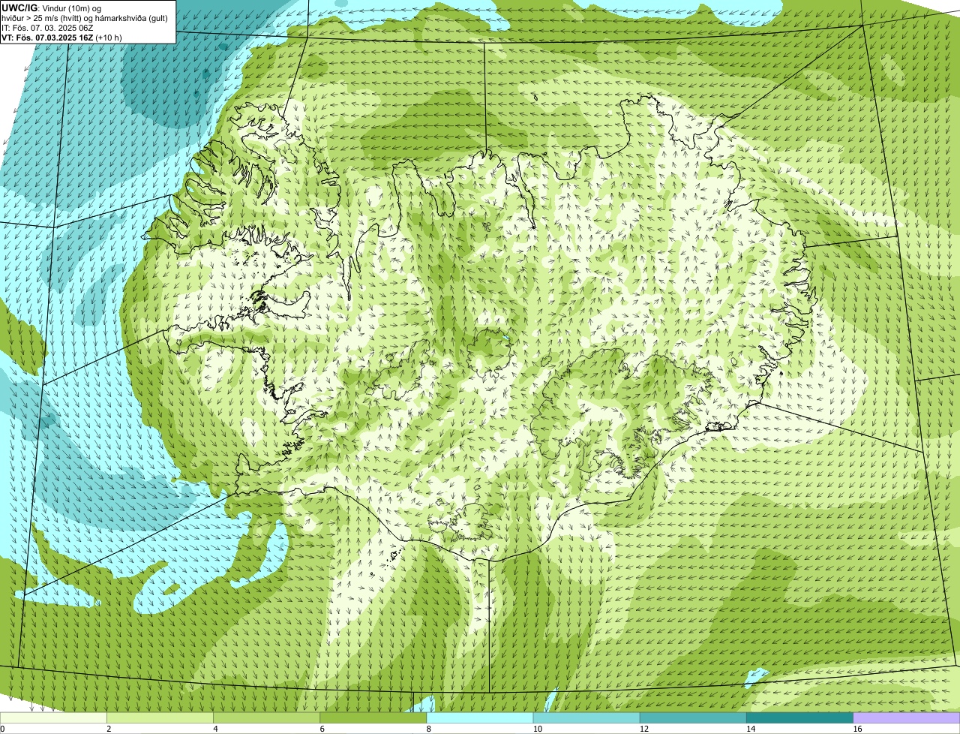Click the legend scale label '12'
Viewport: 960px width, 734px height.
644,729
